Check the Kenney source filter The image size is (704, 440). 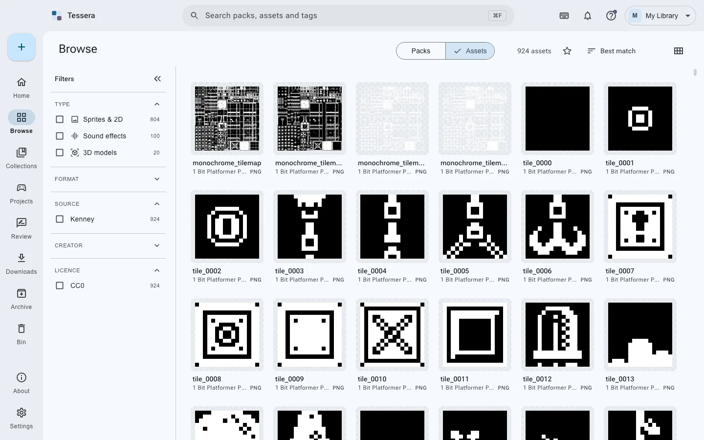tap(60, 219)
